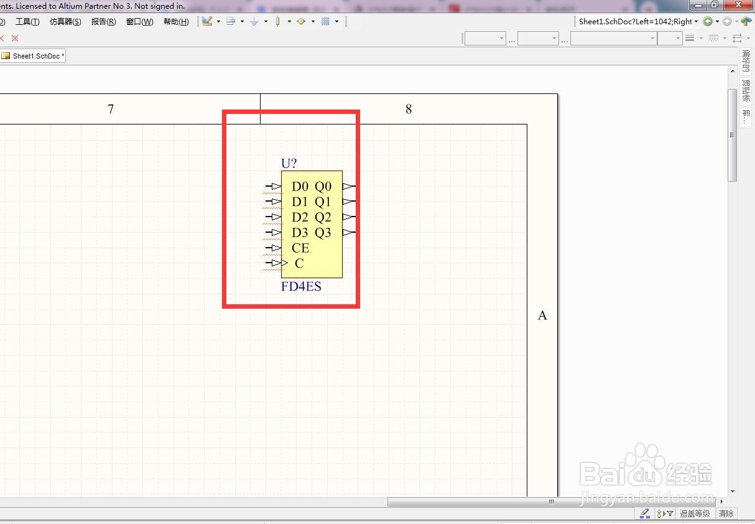Expand the alignment tools dropdown arrow
Viewport: 755px width, 524px height.
pos(242,21)
